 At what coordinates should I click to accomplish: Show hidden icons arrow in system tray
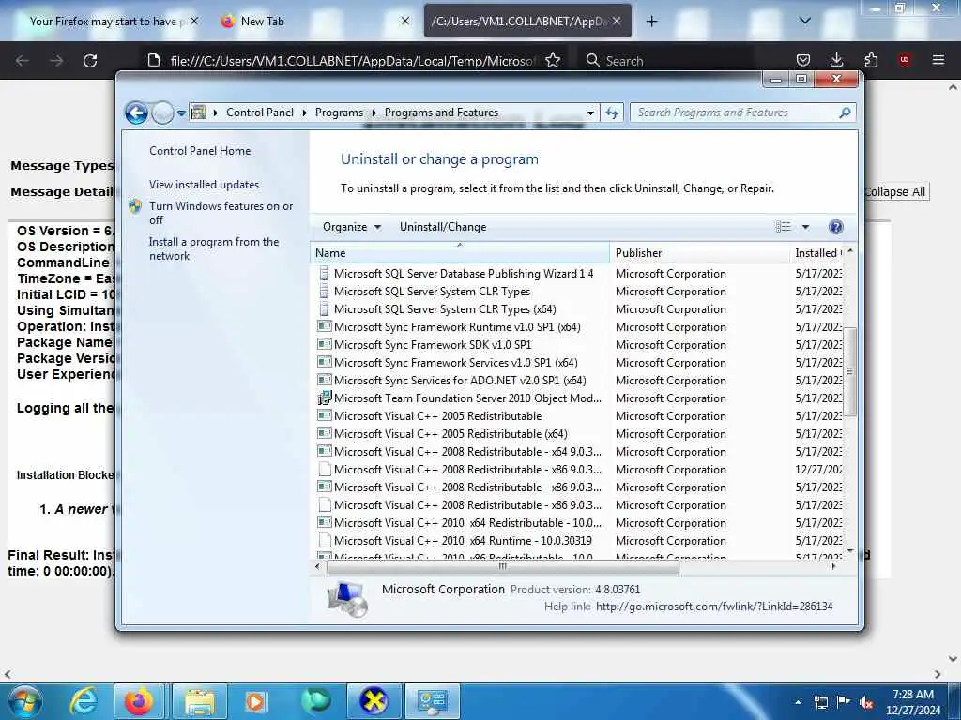[798, 702]
